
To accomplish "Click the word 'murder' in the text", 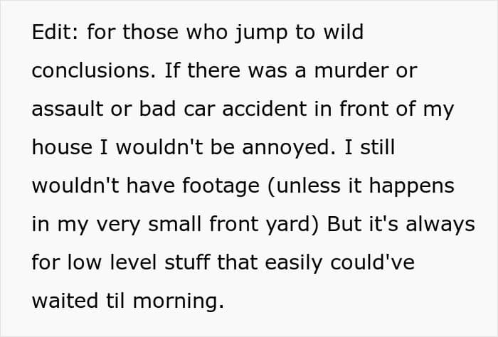I will click(x=351, y=70).
